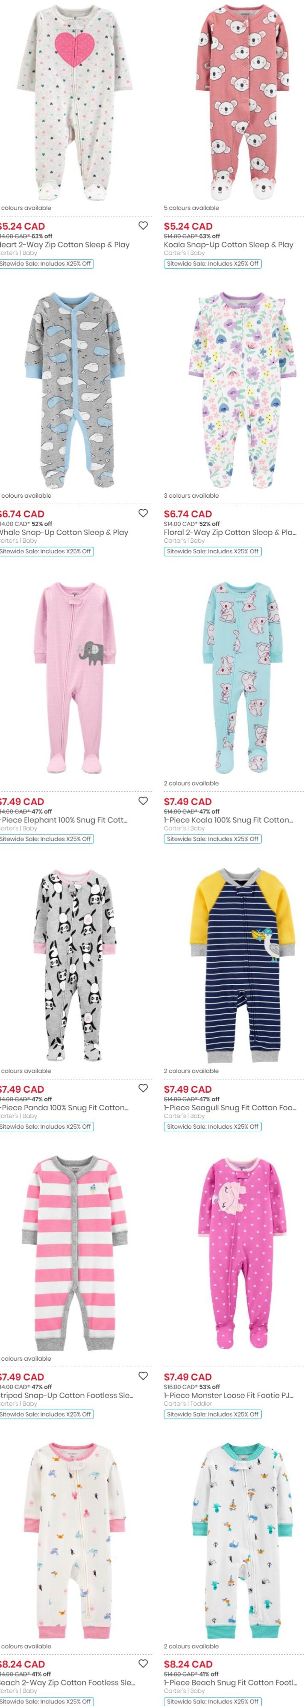Open 1-Piece Seagull Snug Fit Cotton product title
Image resolution: width=305 pixels, height=1706 pixels.
pyautogui.click(x=230, y=1107)
